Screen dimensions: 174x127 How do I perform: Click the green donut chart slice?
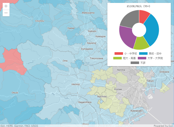click(x=141, y=44)
